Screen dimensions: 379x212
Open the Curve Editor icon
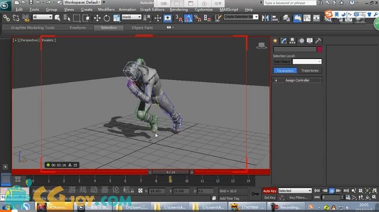[307, 18]
